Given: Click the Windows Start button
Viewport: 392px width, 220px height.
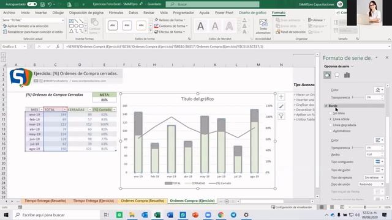Looking at the screenshot, I should click(x=6, y=215).
